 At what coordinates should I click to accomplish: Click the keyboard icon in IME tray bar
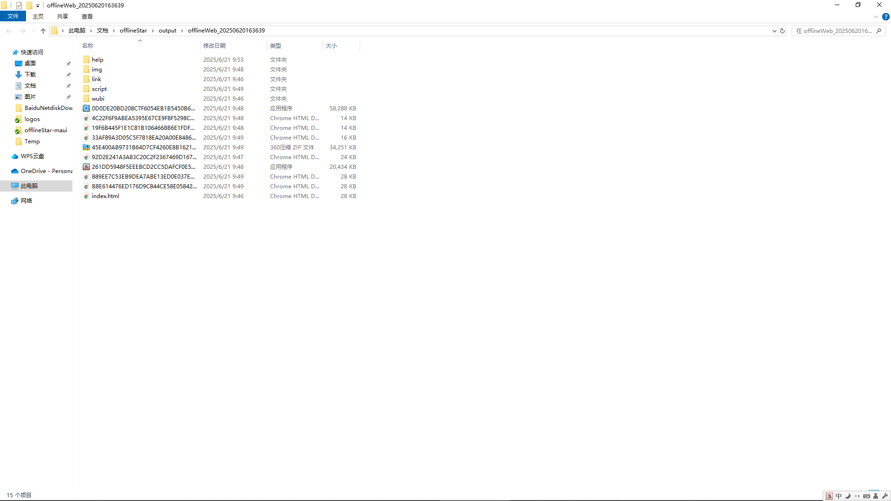pyautogui.click(x=866, y=496)
